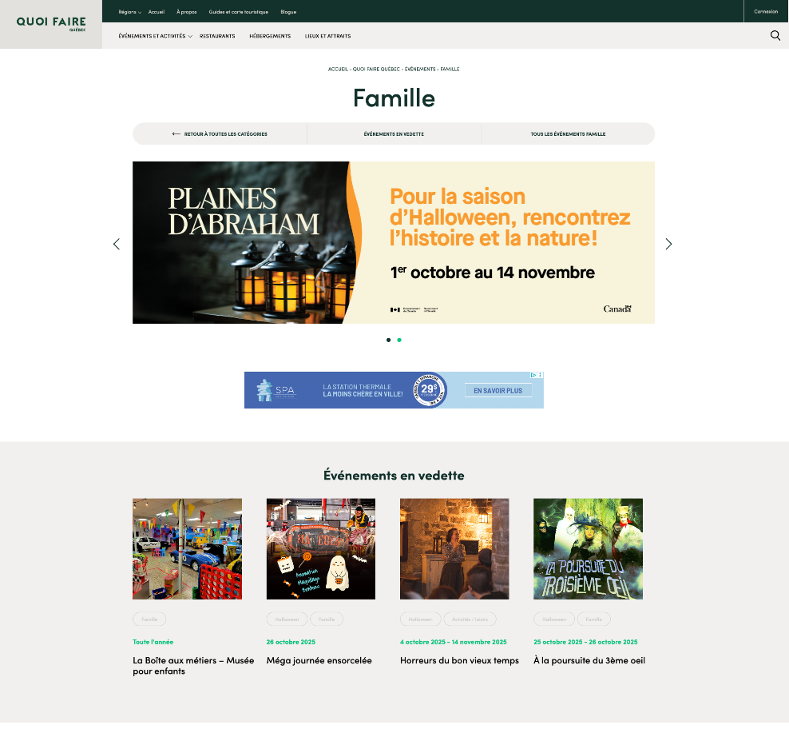Click the Activités / loisirs tag chip
This screenshot has width=789, height=729.
(x=470, y=619)
